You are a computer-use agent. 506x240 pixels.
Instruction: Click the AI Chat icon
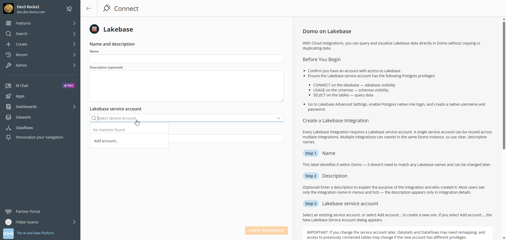click(x=8, y=86)
